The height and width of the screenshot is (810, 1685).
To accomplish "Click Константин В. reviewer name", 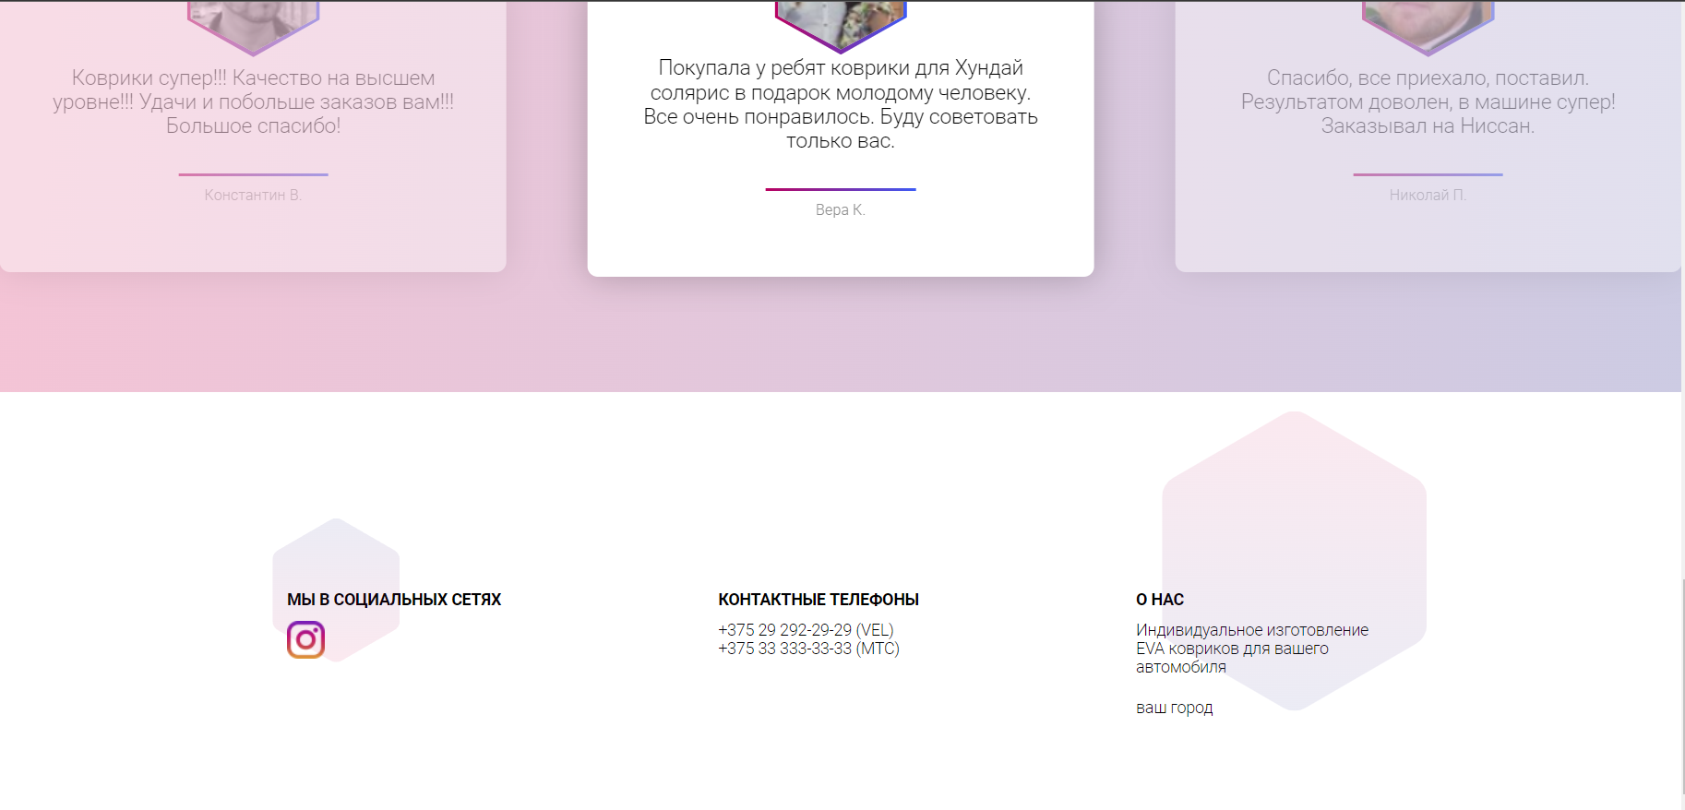I will 253,196.
